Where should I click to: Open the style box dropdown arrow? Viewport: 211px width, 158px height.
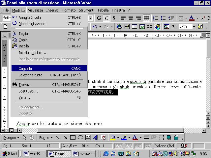[x=90, y=18]
